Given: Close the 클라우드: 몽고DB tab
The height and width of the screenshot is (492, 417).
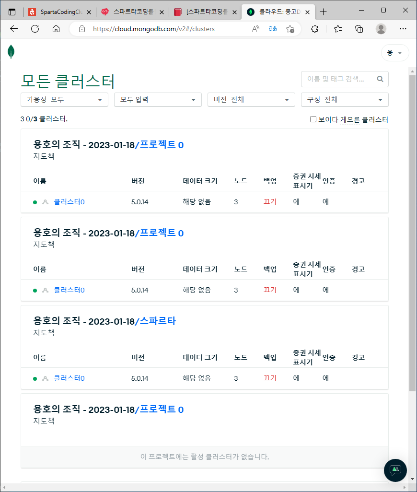Looking at the screenshot, I should coord(308,12).
